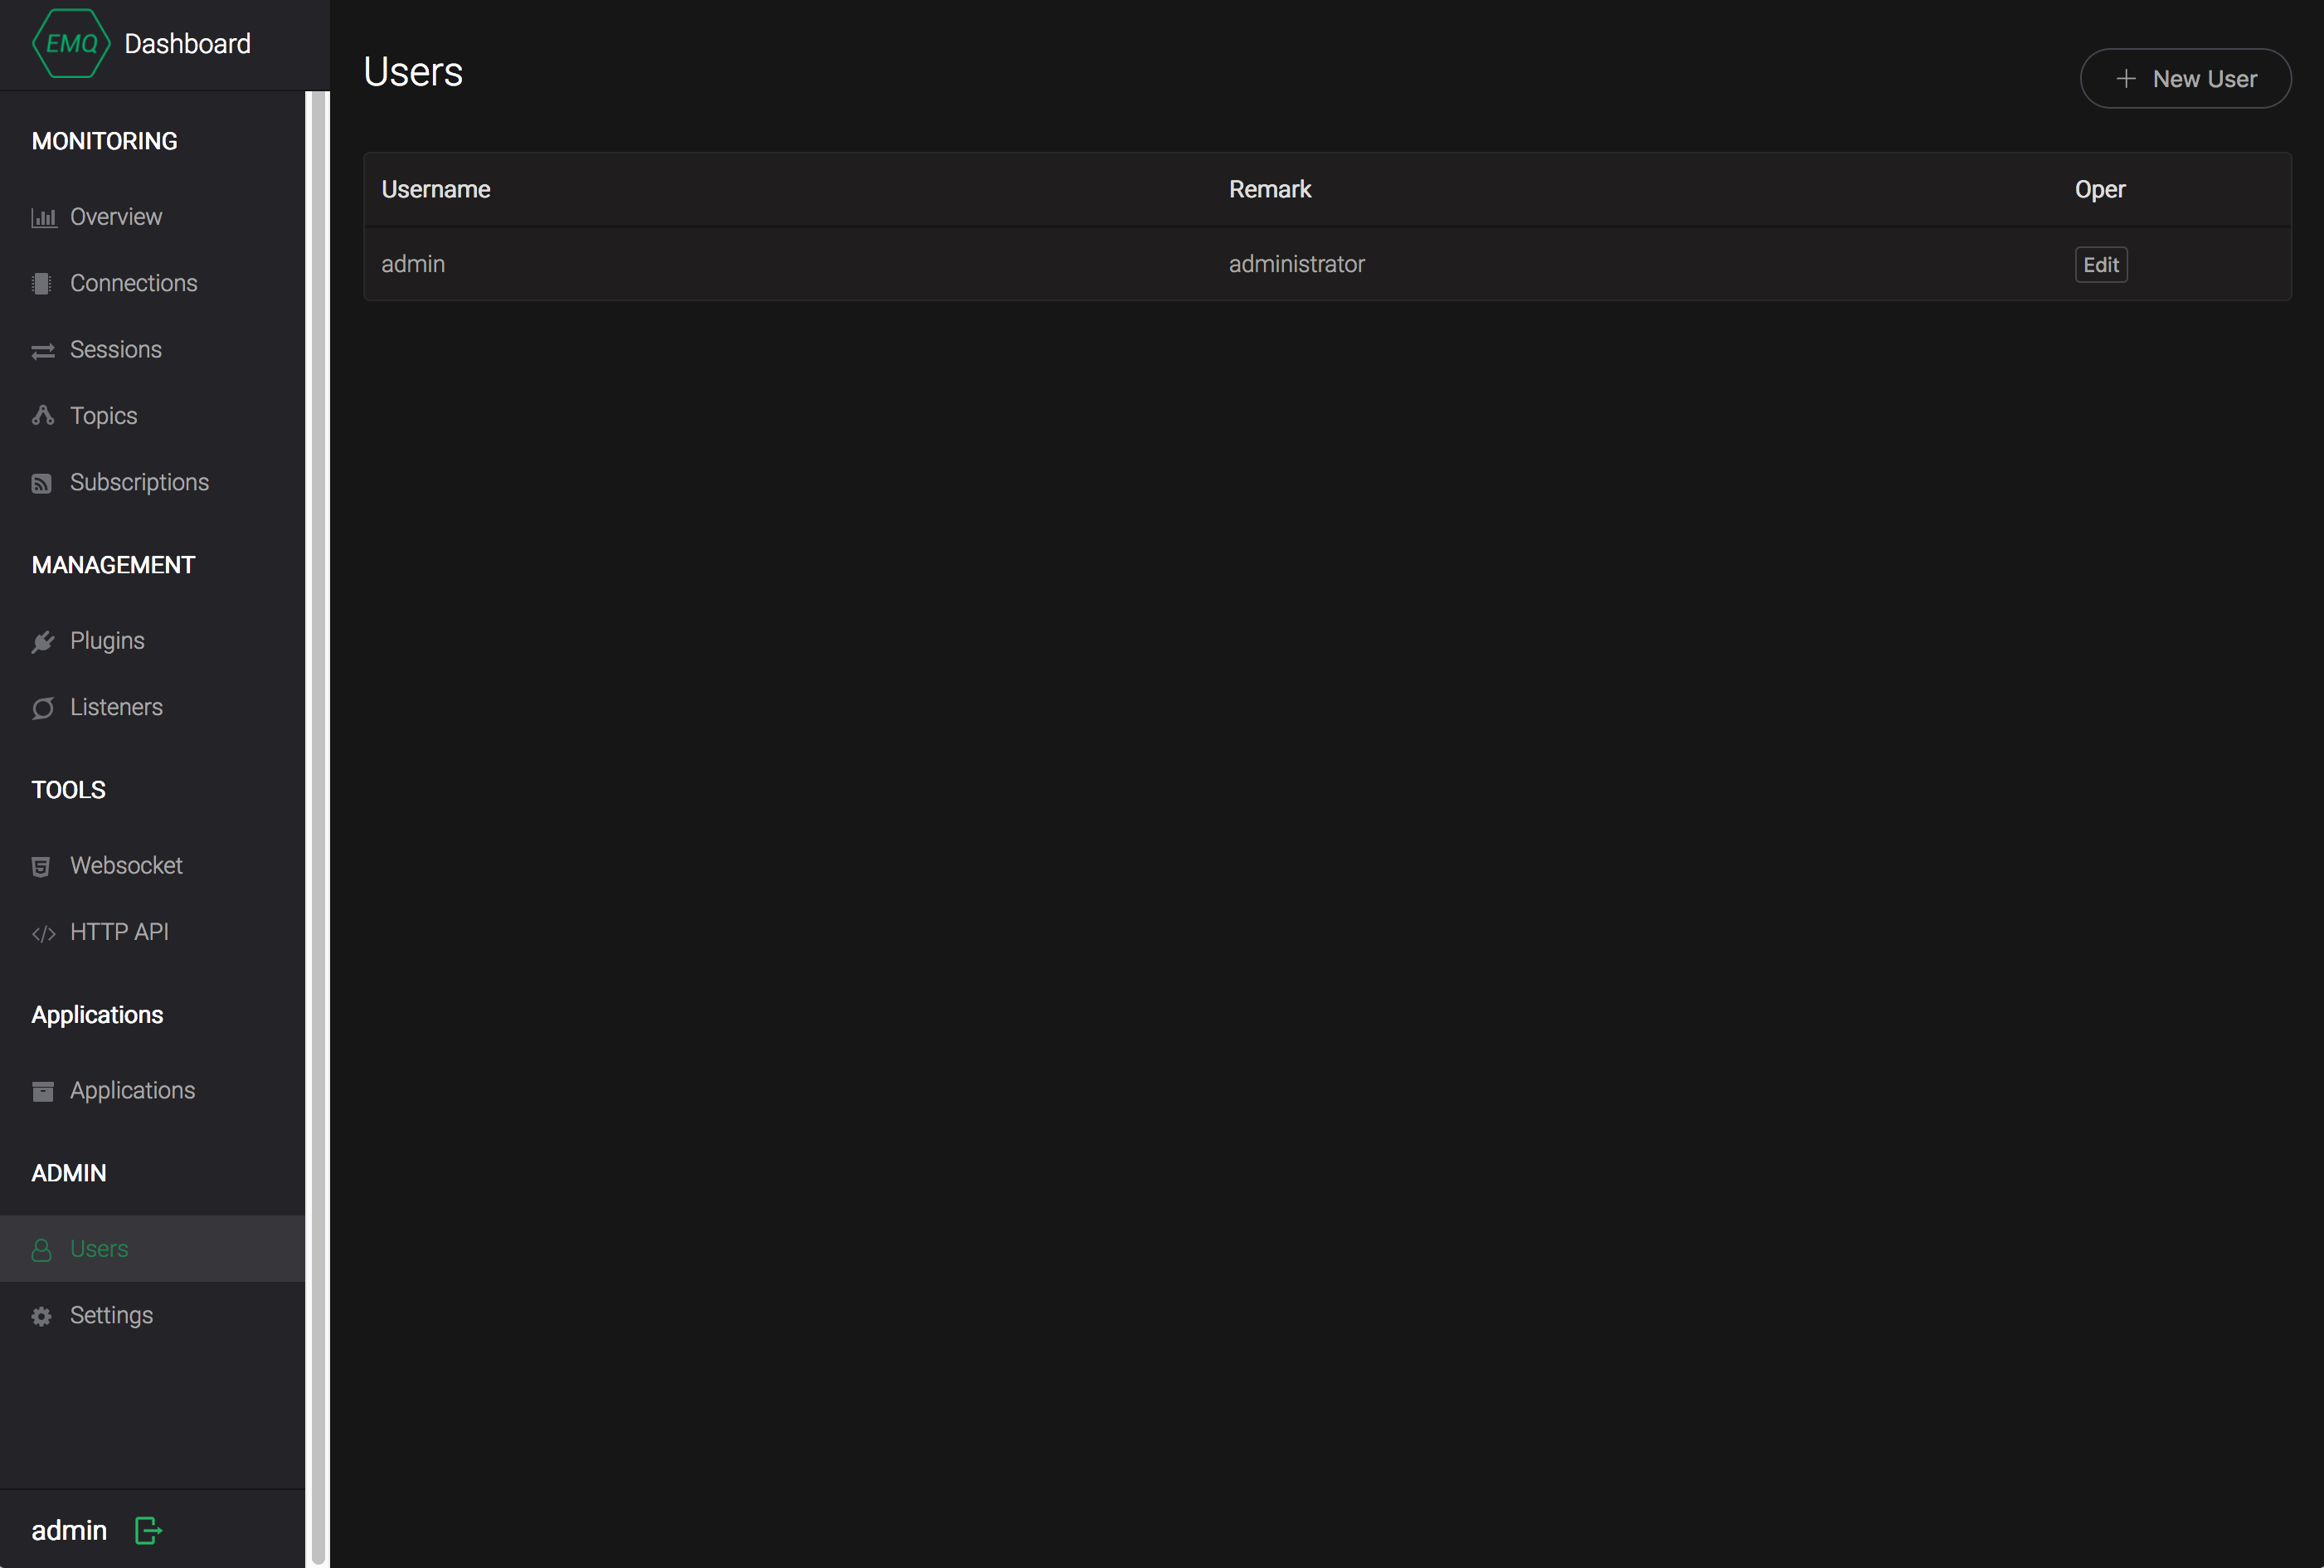This screenshot has height=1568, width=2324.
Task: Click the Subscriptions feed icon
Action: (x=42, y=483)
